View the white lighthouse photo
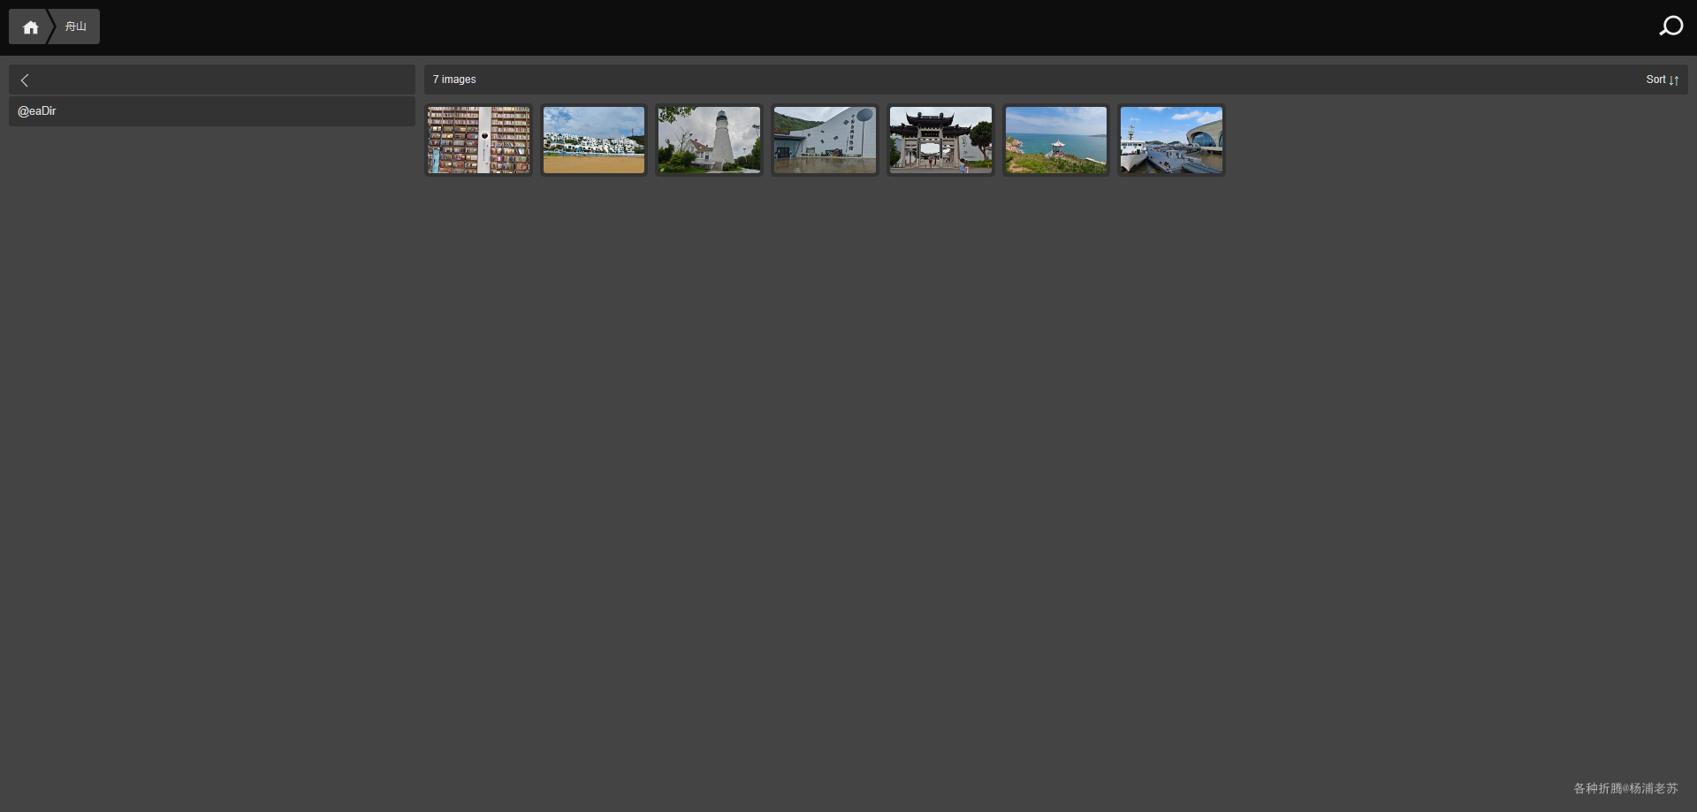The image size is (1697, 812). (709, 140)
